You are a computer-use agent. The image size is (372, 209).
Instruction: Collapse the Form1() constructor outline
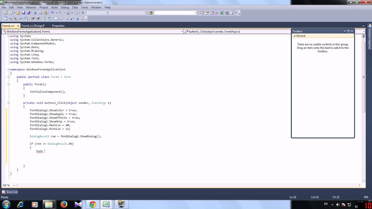8,84
